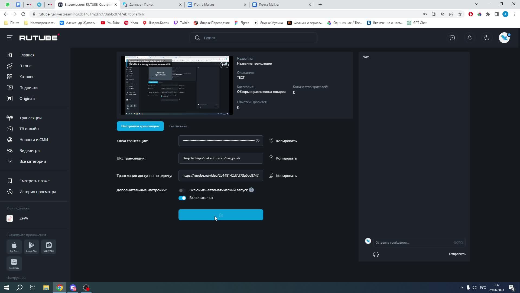Expand все категории sidebar section

(x=10, y=161)
